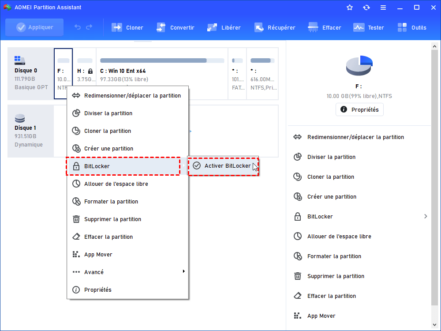This screenshot has width=441, height=331.
Task: Select Disque 1 dynamic disk header
Action: point(31,131)
